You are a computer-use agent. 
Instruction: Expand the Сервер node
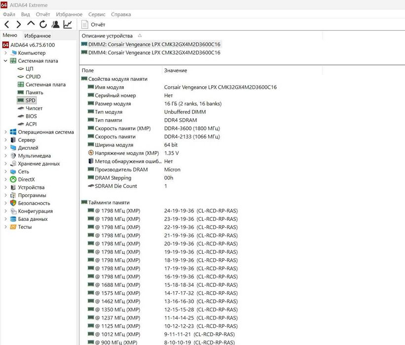click(x=6, y=140)
